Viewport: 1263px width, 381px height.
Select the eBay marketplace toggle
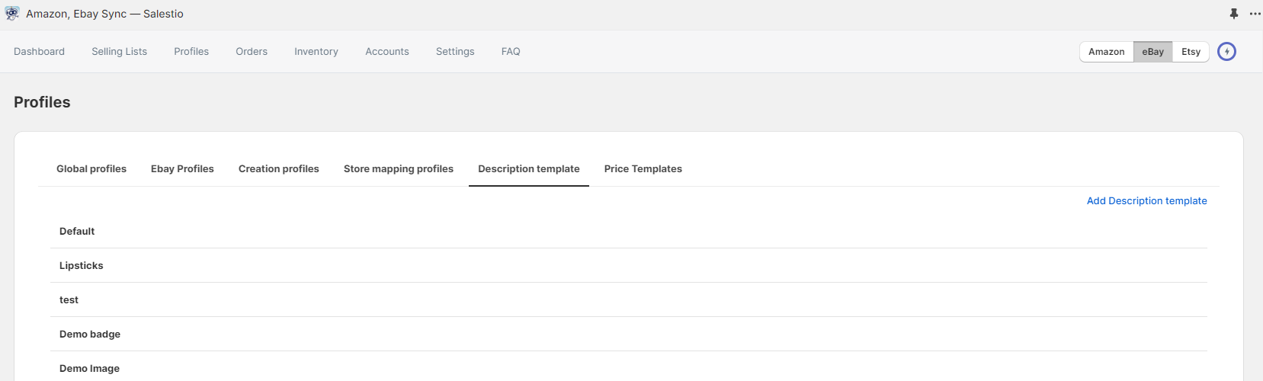tap(1152, 52)
